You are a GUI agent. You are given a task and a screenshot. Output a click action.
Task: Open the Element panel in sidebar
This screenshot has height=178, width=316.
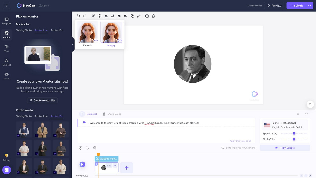[x=7, y=62]
